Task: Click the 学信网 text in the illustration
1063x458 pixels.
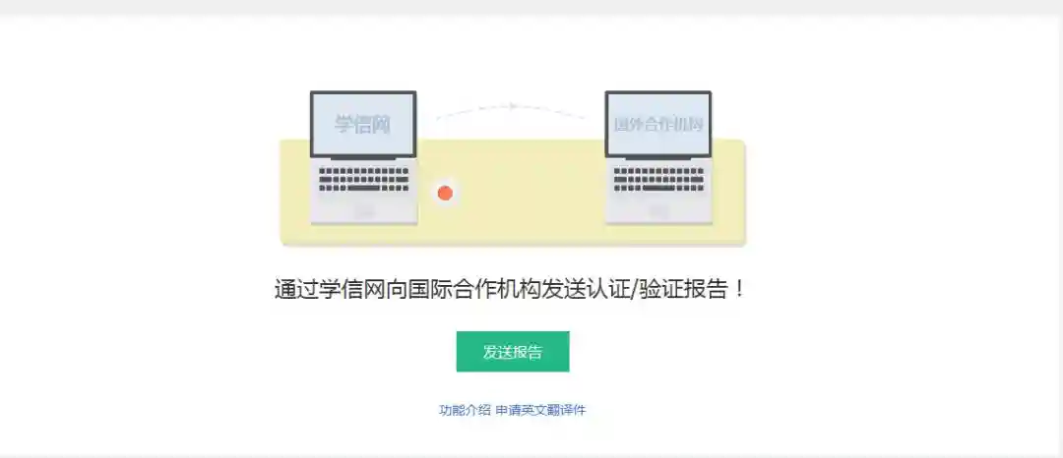Action: click(363, 125)
